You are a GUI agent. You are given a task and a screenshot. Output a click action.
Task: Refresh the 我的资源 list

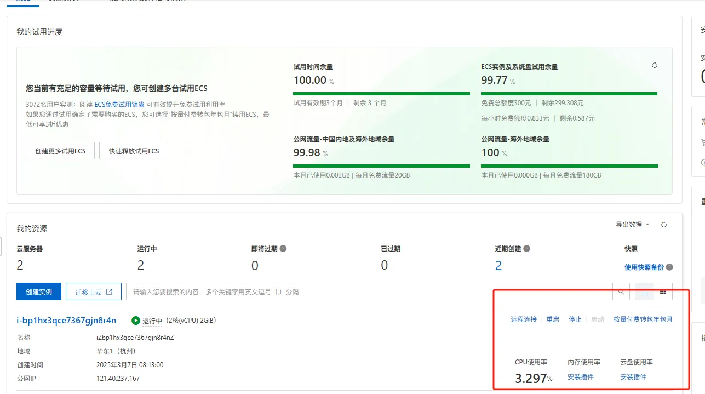664,225
